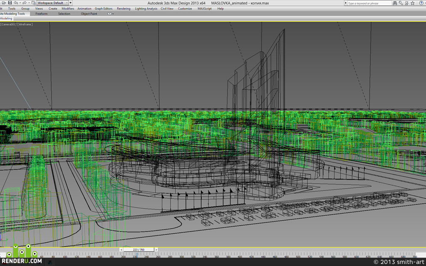Click the Undo arrow icon

(16, 3)
